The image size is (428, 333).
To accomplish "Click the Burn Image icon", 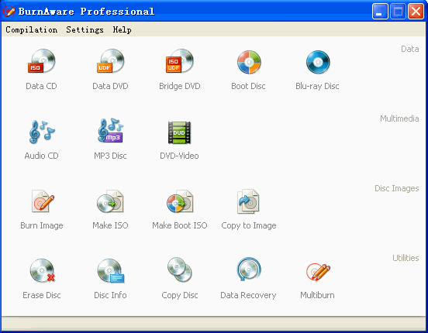I will tap(43, 201).
